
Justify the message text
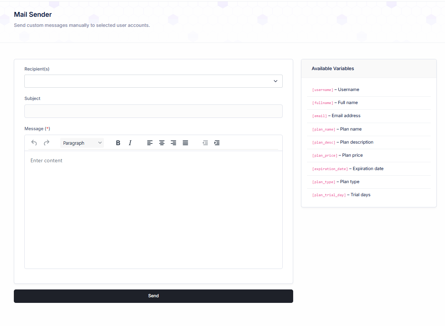coord(185,143)
